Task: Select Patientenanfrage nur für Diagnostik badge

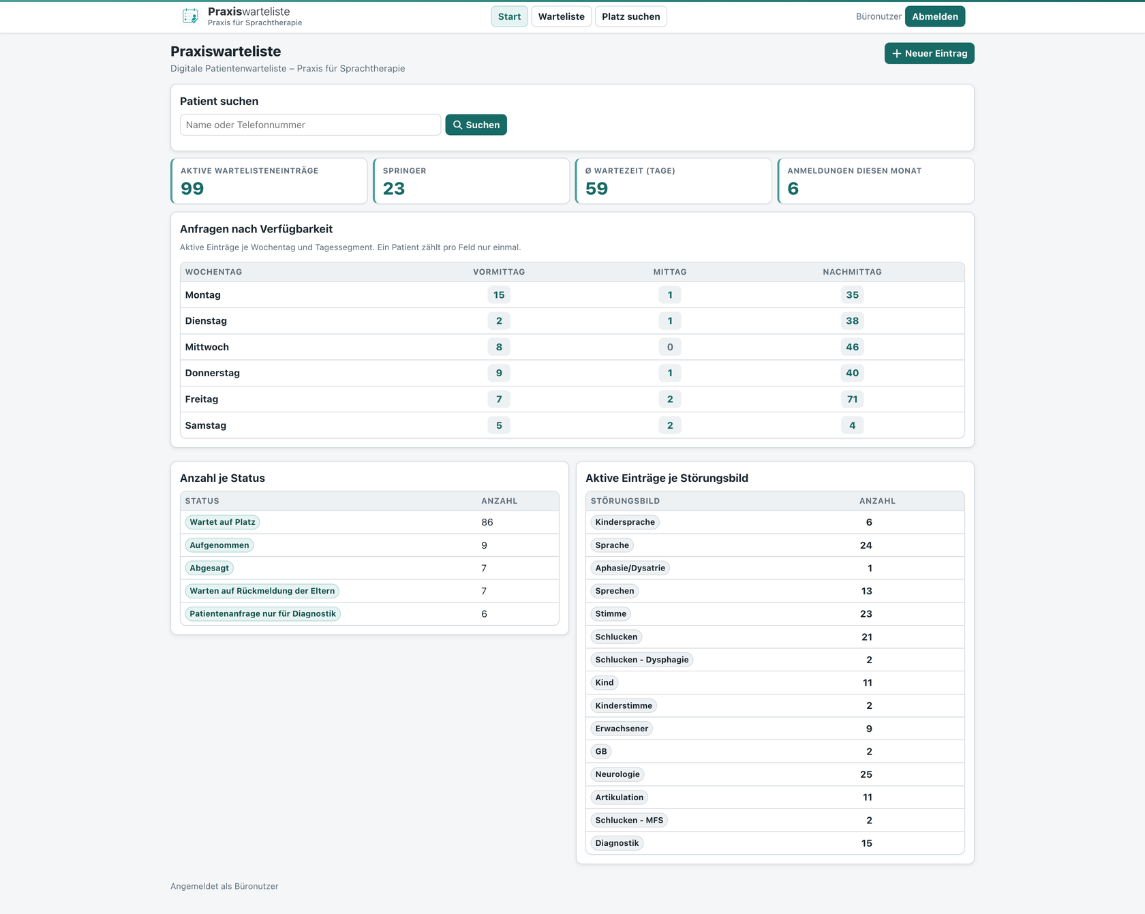Action: pos(263,614)
